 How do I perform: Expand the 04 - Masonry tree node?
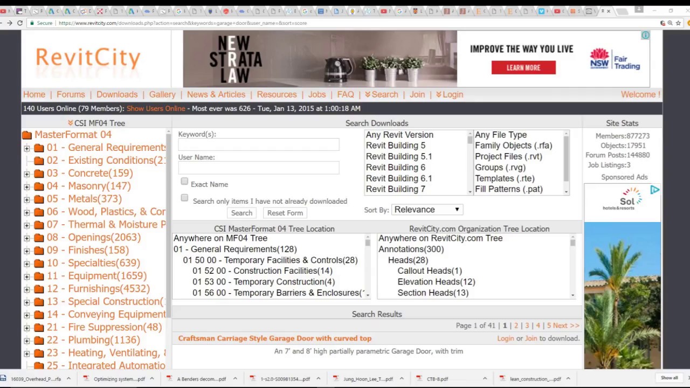[27, 186]
